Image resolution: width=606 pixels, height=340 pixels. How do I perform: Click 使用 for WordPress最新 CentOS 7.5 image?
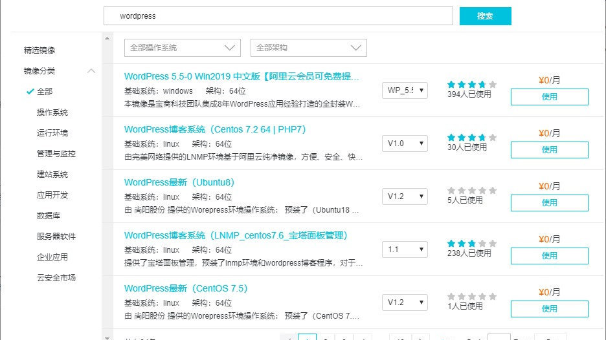pyautogui.click(x=549, y=309)
